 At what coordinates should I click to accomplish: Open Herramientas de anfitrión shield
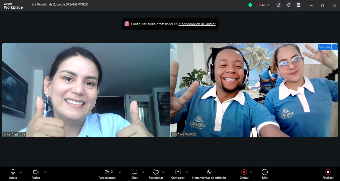click(209, 174)
